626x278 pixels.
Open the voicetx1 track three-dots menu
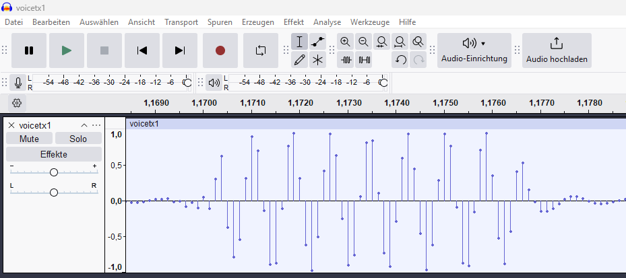[96, 125]
